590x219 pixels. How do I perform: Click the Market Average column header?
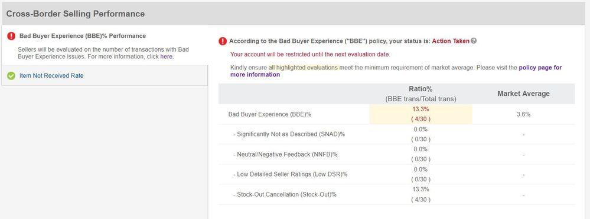(x=523, y=94)
